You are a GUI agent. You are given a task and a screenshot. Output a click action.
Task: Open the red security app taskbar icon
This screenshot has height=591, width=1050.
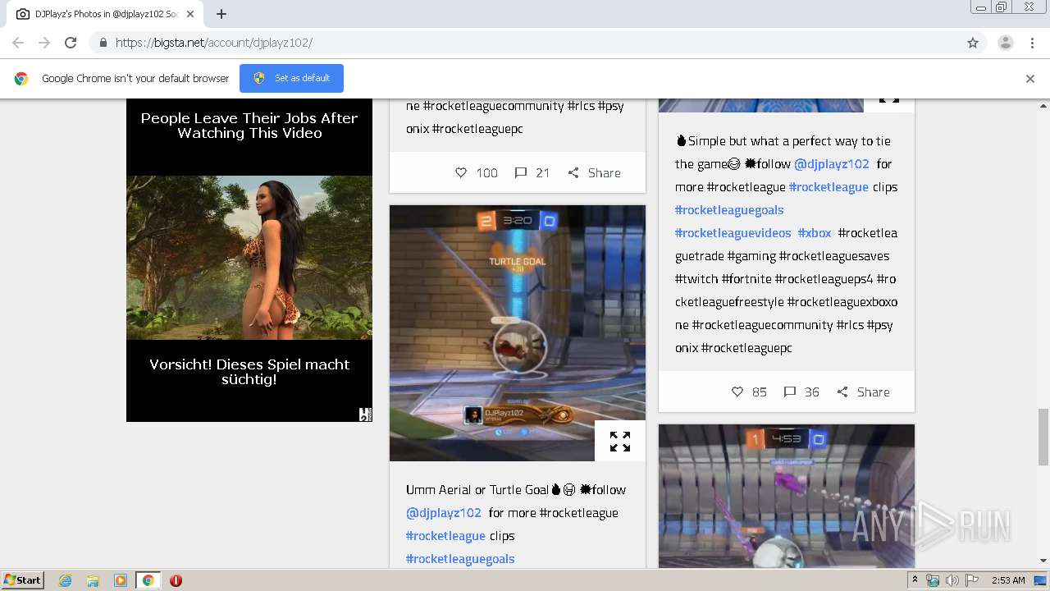click(176, 580)
